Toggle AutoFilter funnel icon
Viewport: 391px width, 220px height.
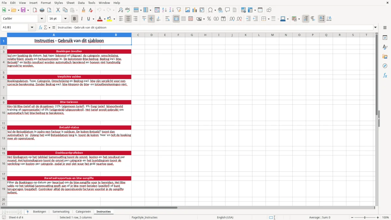(x=179, y=10)
